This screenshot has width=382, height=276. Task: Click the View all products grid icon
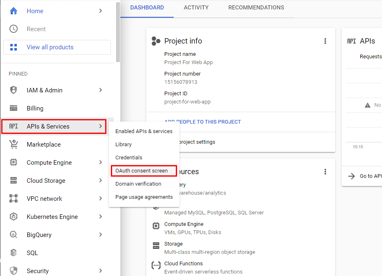click(14, 47)
